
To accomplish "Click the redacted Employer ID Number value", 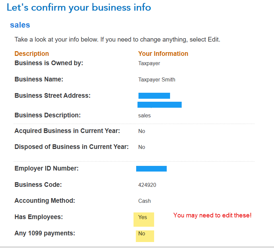I will pyautogui.click(x=151, y=169).
